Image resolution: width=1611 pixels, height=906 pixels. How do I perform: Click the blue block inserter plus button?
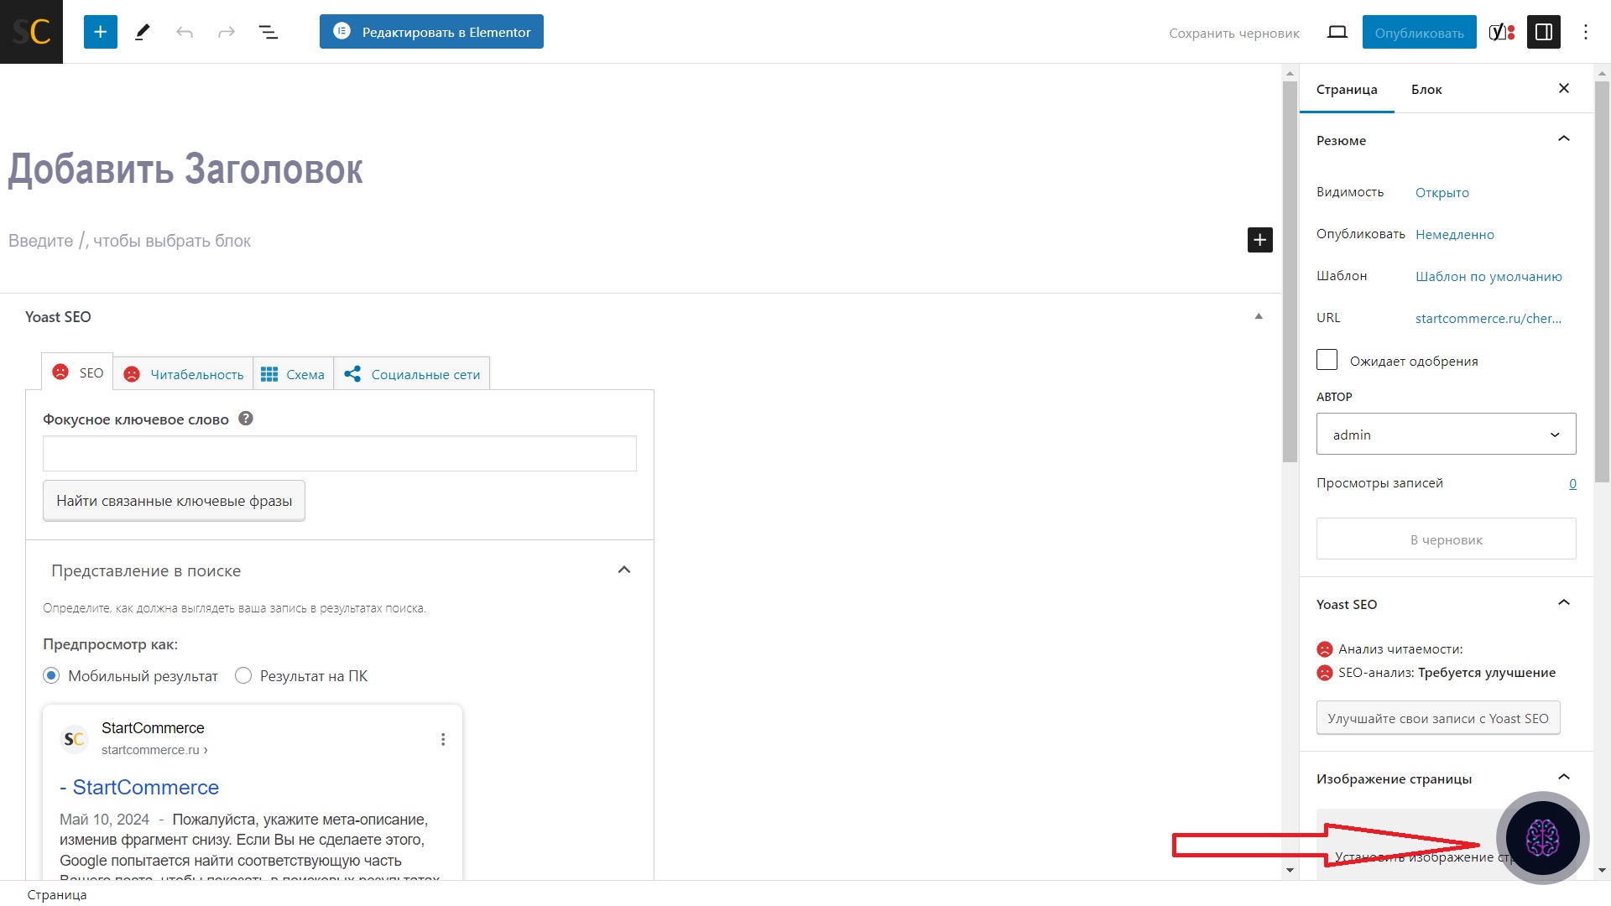pyautogui.click(x=100, y=32)
